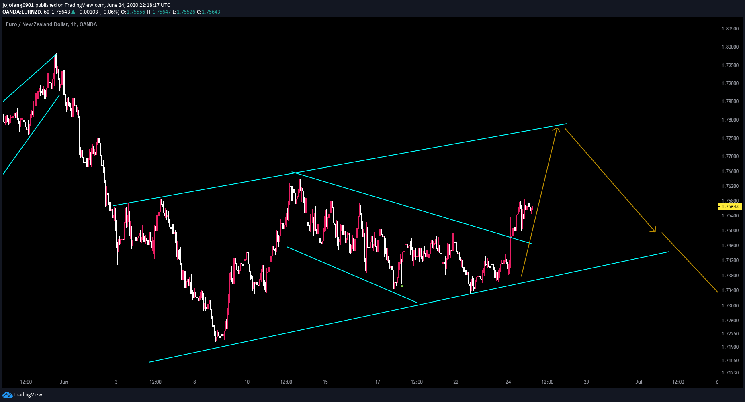Click the 1.72600 price axis label
The image size is (745, 402).
pyautogui.click(x=730, y=321)
